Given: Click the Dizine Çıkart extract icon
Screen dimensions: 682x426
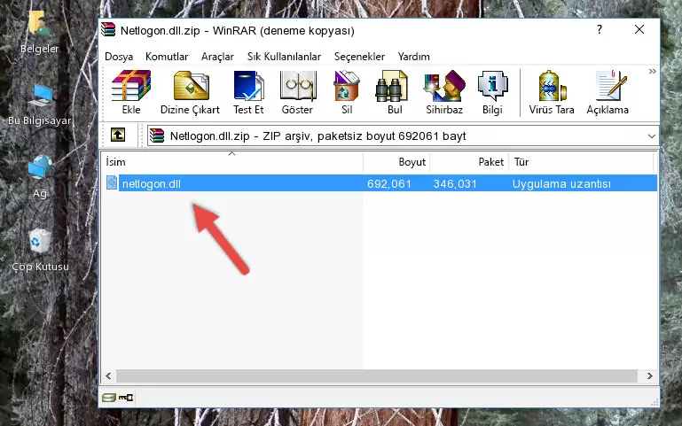Looking at the screenshot, I should click(x=191, y=86).
